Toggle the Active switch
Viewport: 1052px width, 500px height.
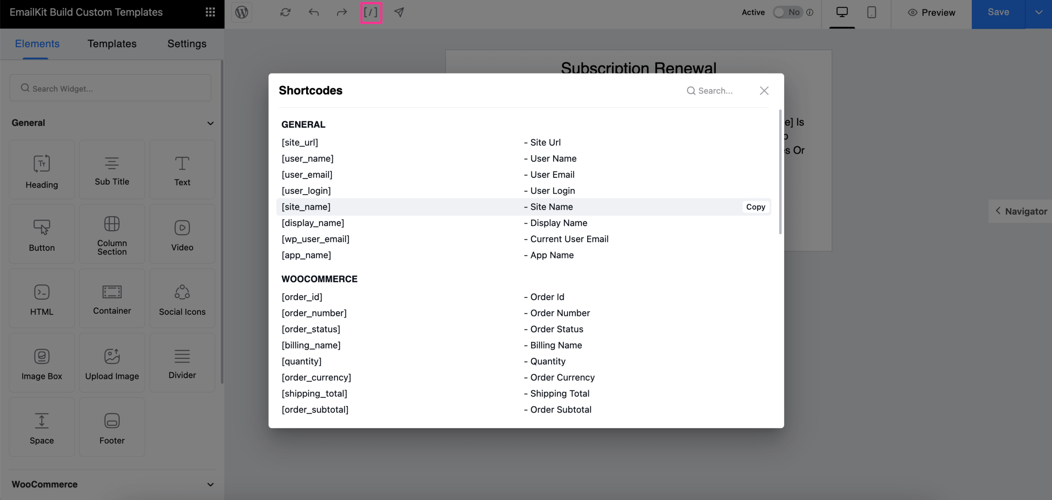pos(787,12)
